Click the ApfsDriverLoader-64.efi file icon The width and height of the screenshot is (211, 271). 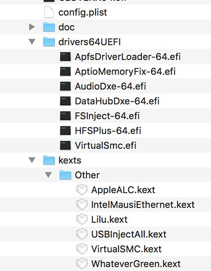(66, 57)
